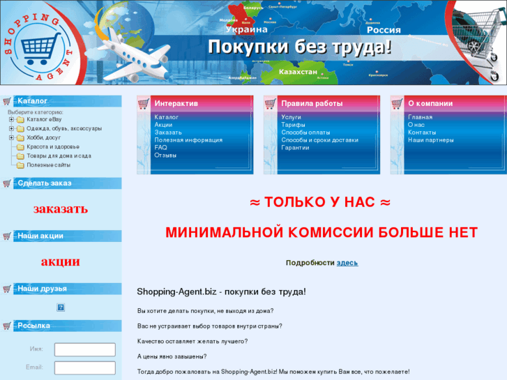Focus the Имя input field
Image resolution: width=507 pixels, height=380 pixels.
pyautogui.click(x=85, y=349)
